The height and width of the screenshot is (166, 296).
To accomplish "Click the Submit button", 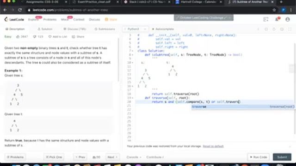I will [x=282, y=157].
